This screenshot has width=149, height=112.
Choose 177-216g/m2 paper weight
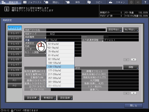60,70
